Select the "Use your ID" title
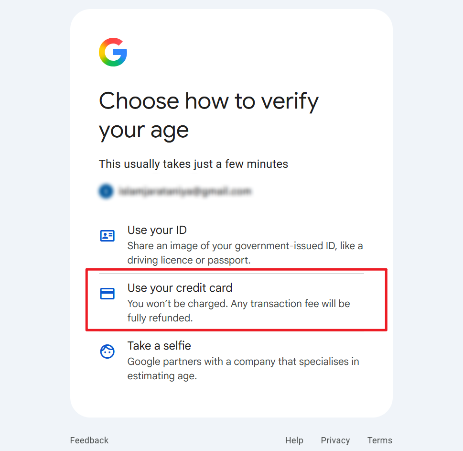This screenshot has height=451, width=463. tap(157, 230)
